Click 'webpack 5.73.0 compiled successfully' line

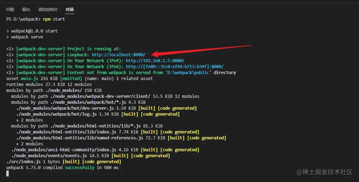pos(62,168)
